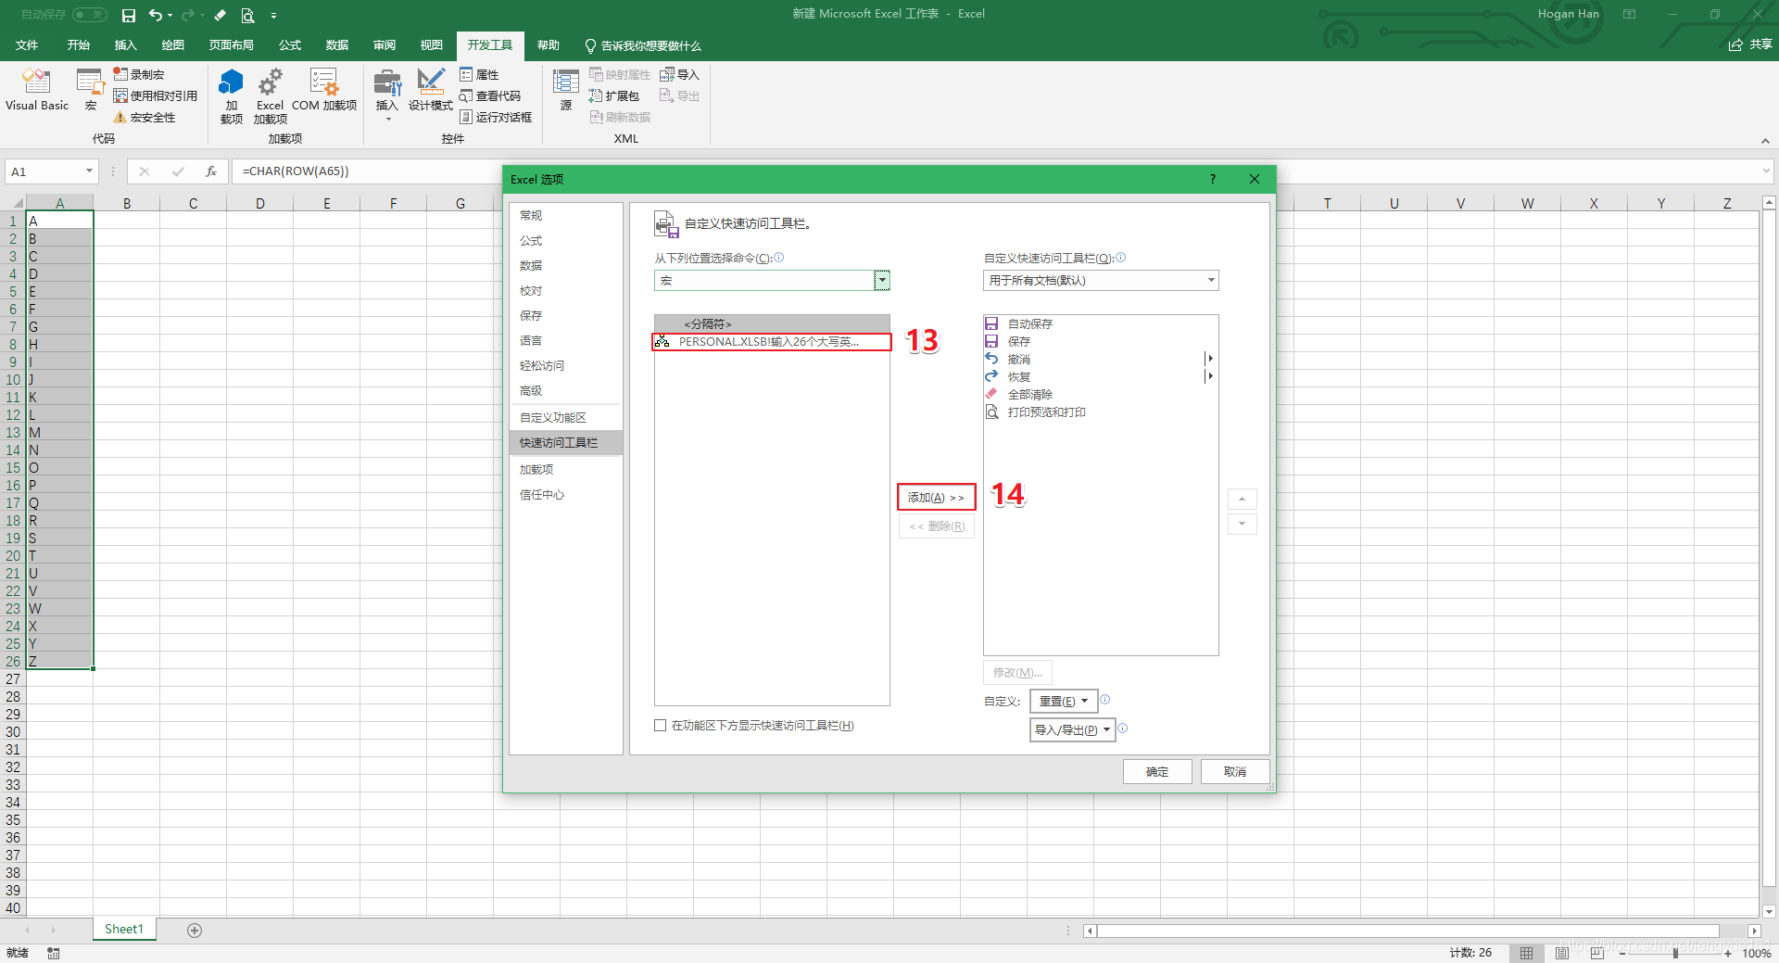The width and height of the screenshot is (1779, 963).
Task: Open the Macros (宏) dialog
Action: coord(91,90)
